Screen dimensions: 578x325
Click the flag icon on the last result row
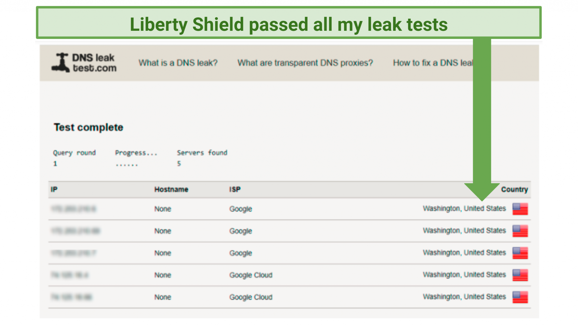(520, 297)
